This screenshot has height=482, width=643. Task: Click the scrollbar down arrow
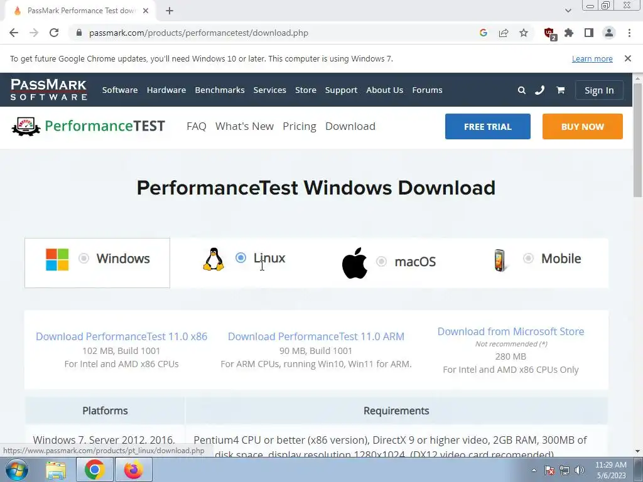pos(637,451)
